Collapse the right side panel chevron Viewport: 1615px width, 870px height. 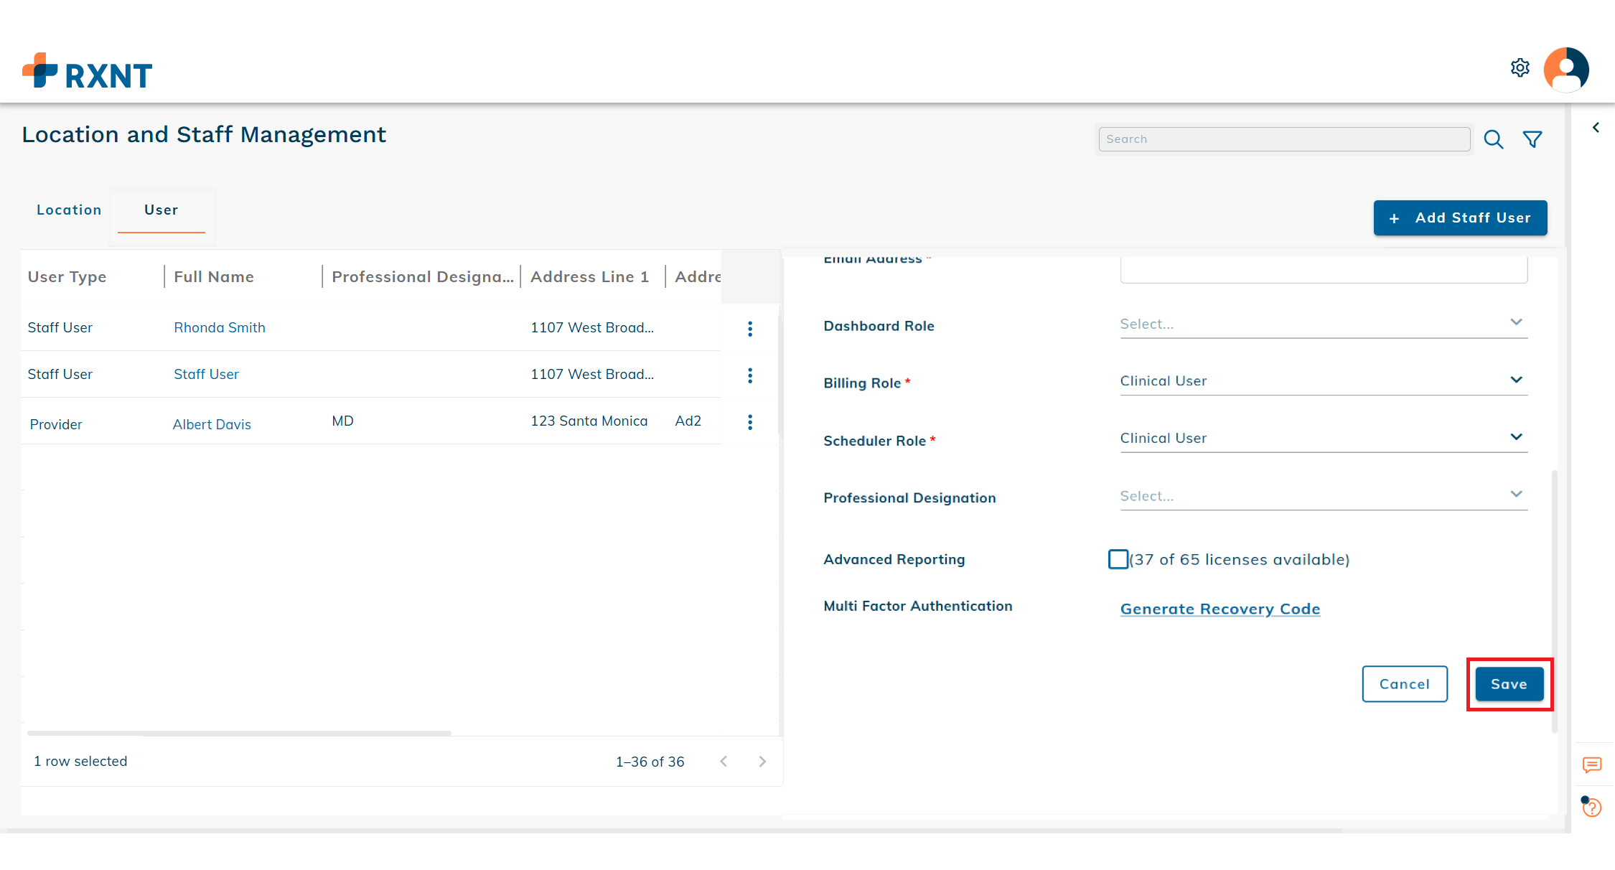[x=1596, y=128]
